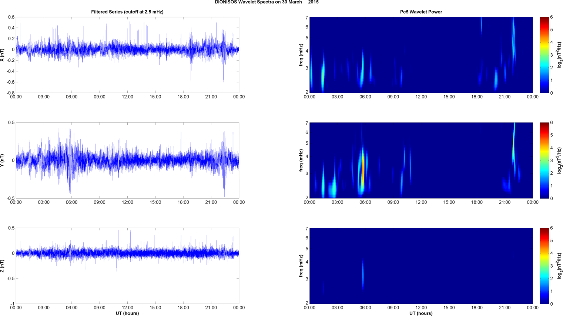Click the red power peak in the Y spectrum

(363, 168)
